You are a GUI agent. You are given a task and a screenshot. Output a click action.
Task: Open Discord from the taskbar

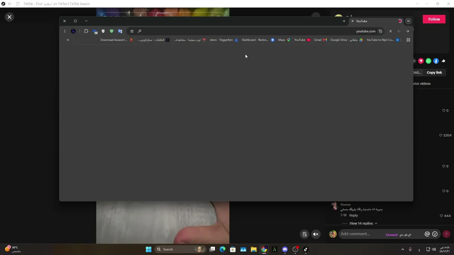285,249
